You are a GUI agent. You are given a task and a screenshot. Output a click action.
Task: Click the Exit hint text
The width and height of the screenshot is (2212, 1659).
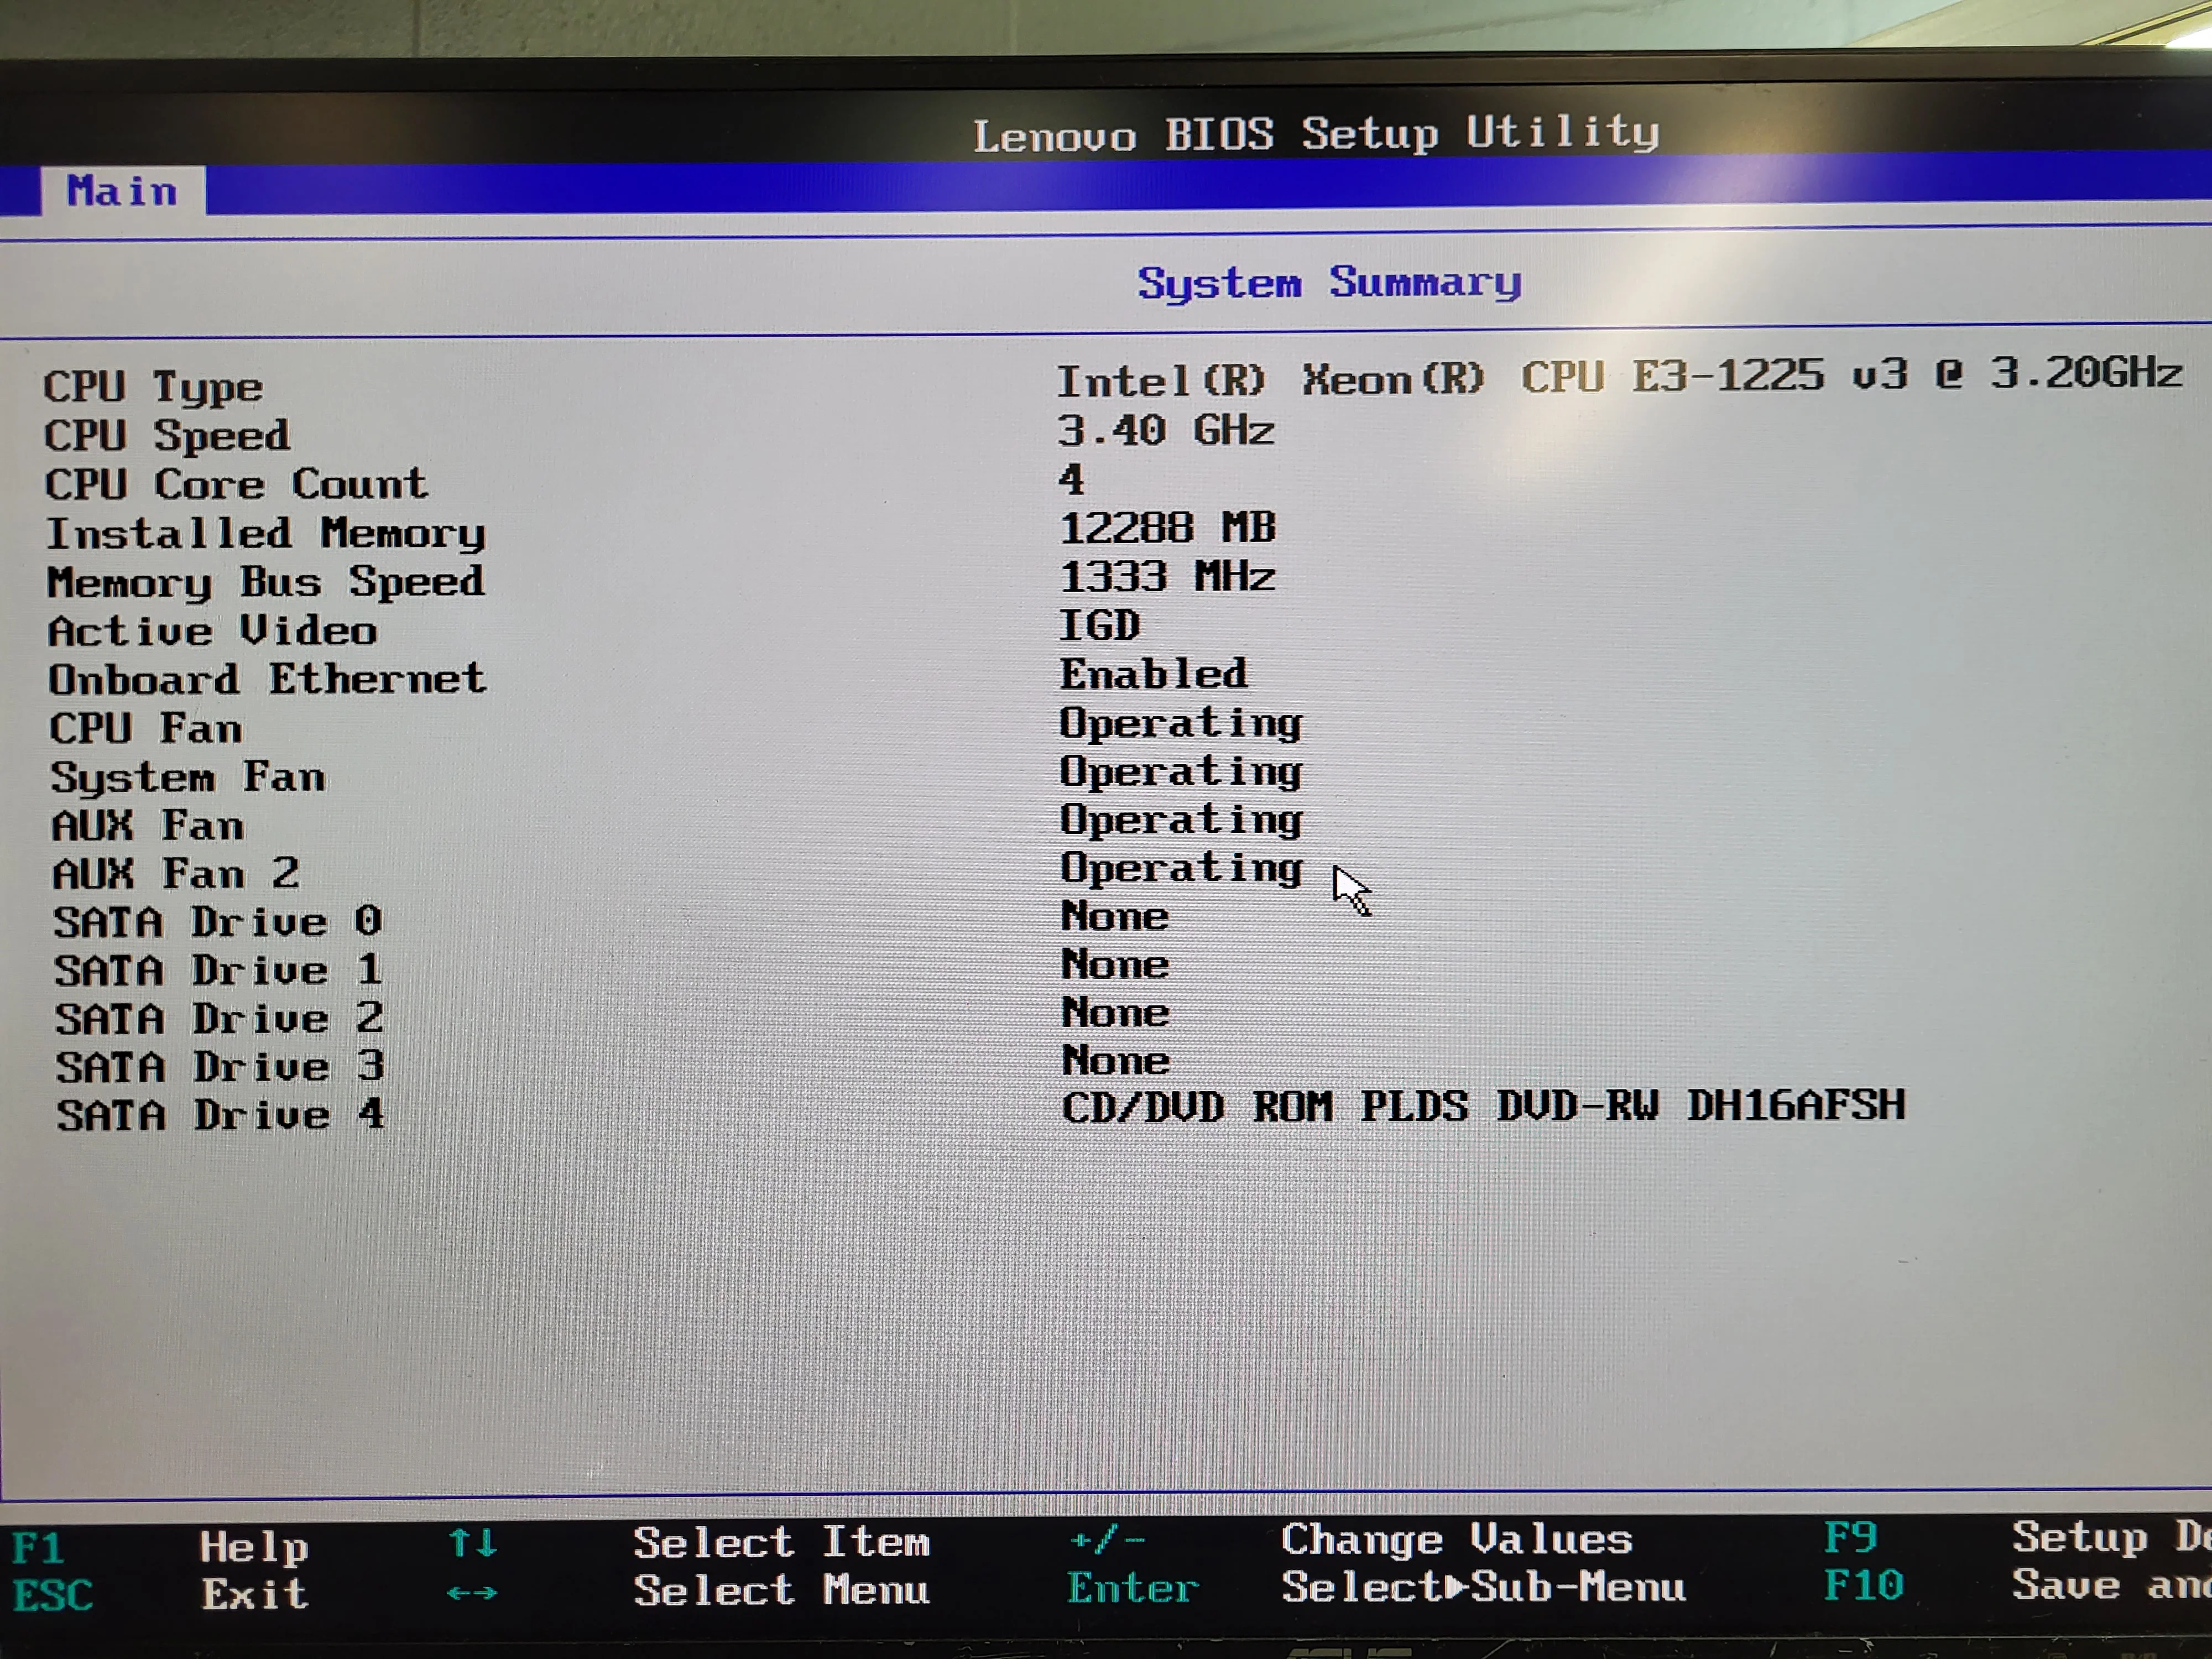click(x=255, y=1593)
